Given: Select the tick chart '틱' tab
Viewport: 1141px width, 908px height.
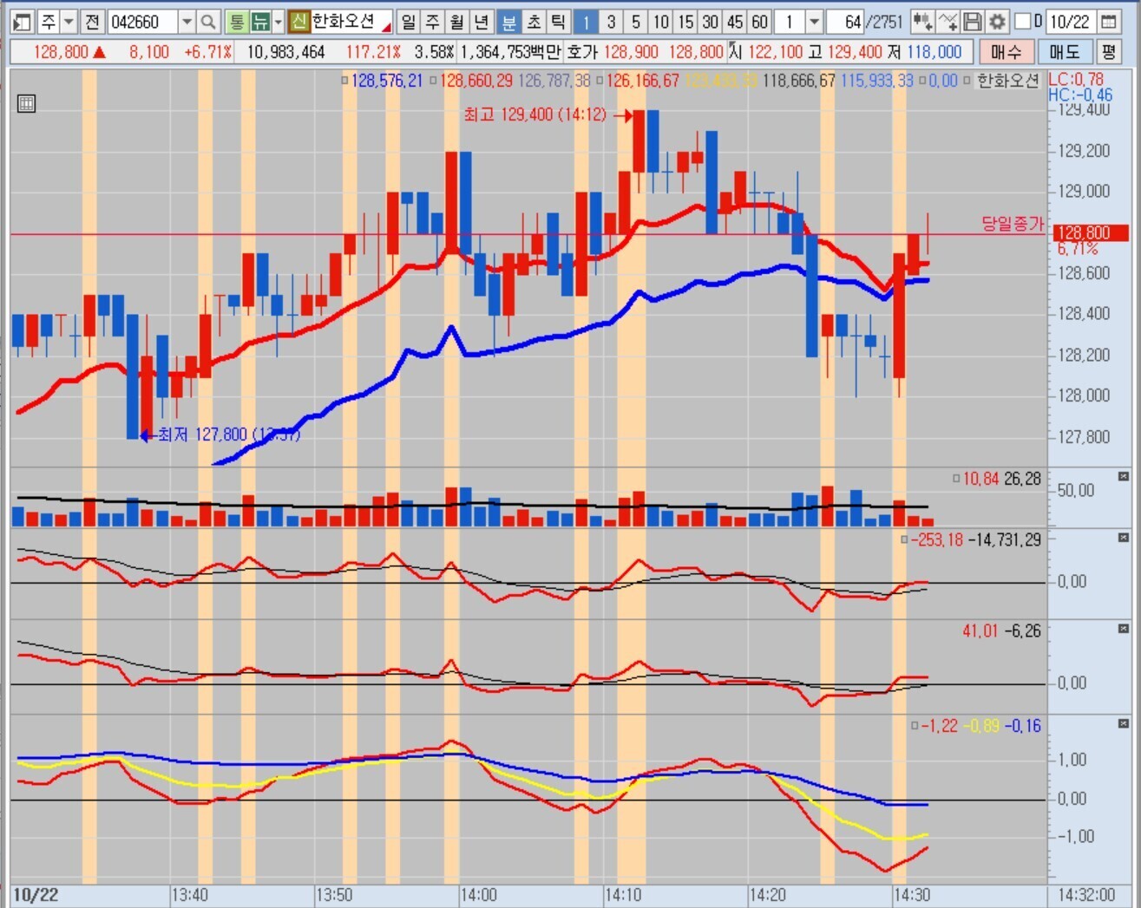Looking at the screenshot, I should point(558,22).
